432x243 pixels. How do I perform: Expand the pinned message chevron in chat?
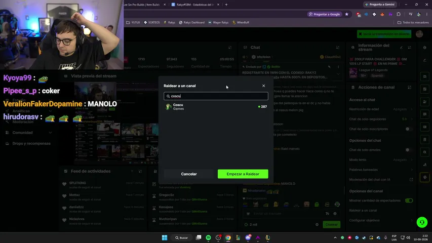[x=338, y=74]
